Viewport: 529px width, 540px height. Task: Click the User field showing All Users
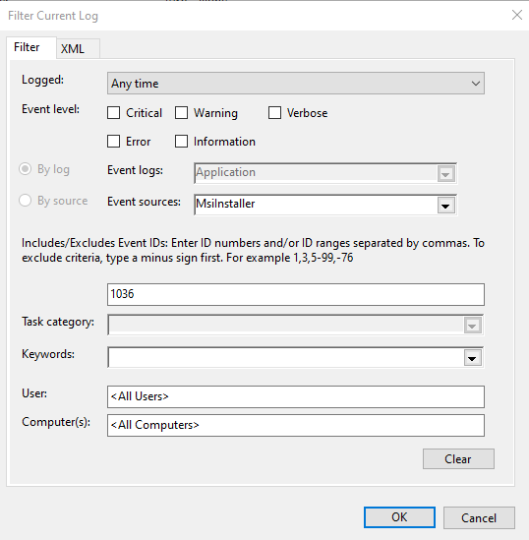pos(296,396)
